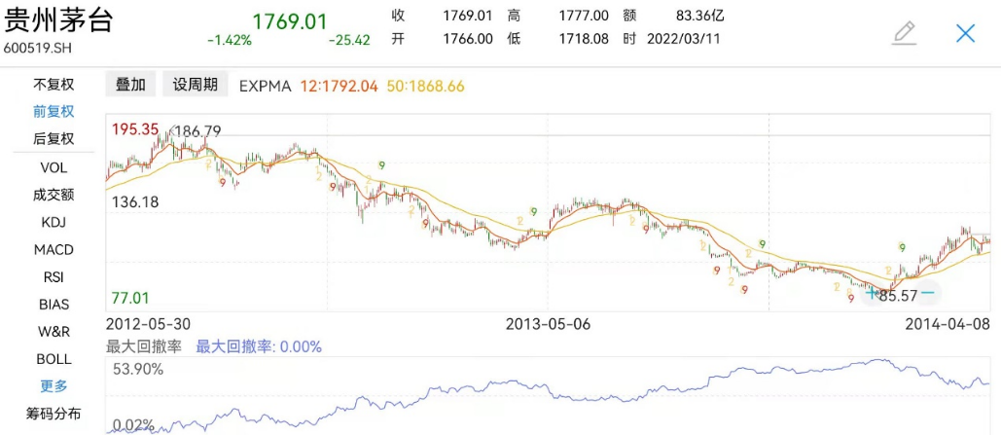Click the minus icon beside 85.57

coord(927,292)
